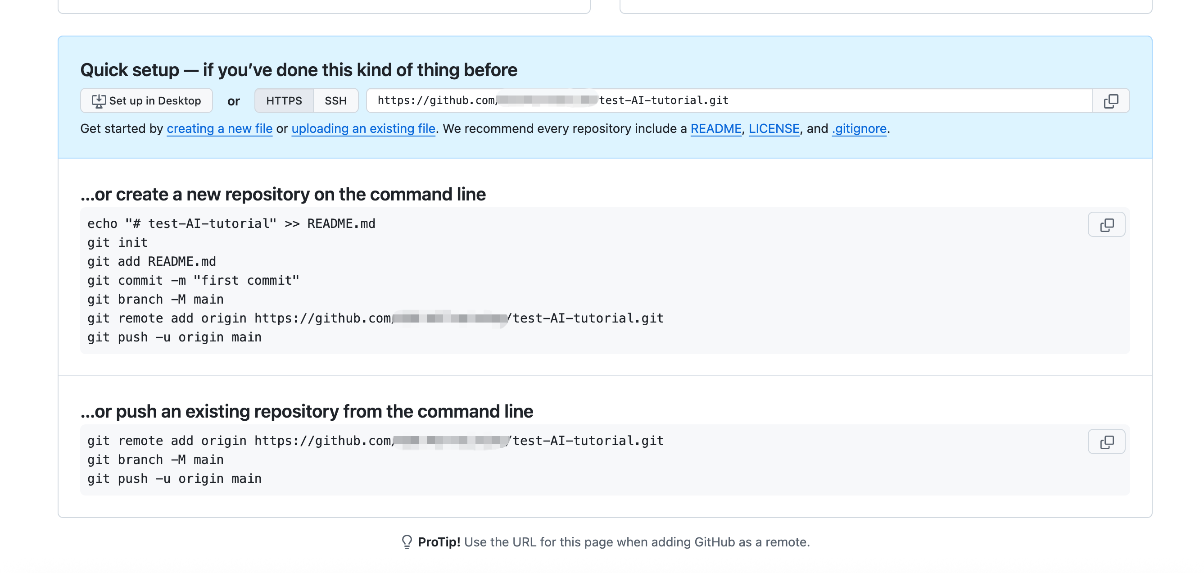Image resolution: width=1204 pixels, height=573 pixels.
Task: Click the 'Quick setup' heading text
Action: coord(299,70)
